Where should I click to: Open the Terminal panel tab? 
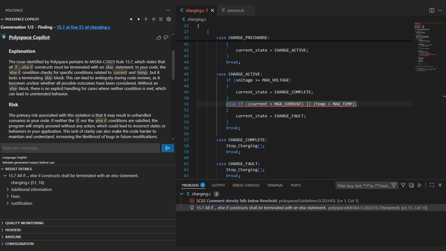(x=275, y=185)
